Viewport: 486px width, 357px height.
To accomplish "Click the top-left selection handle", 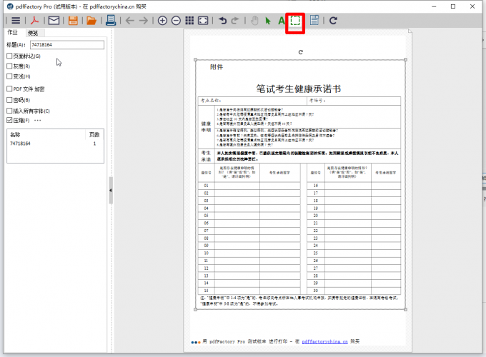I will tap(195, 60).
